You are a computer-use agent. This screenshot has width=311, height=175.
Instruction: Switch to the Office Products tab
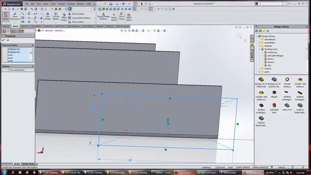[x=122, y=26]
